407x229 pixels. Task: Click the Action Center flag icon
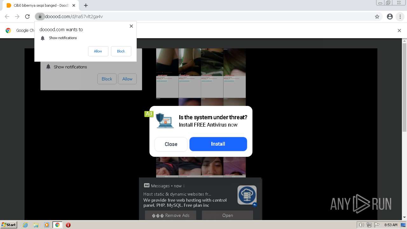pos(377,225)
